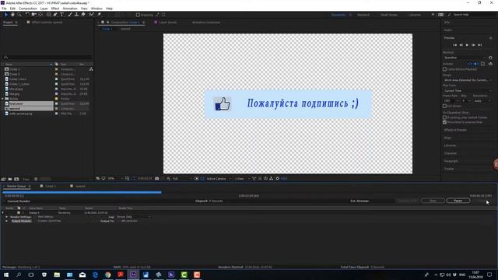Go to first frame in Preview
Screen dimensions: 498x280
(454, 45)
